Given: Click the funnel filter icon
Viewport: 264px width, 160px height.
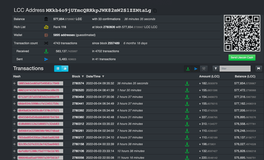Looking at the screenshot, I should pyautogui.click(x=216, y=69).
